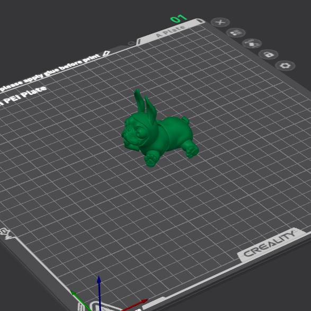
Task: Click the red X axis arrow
Action: pos(135,305)
